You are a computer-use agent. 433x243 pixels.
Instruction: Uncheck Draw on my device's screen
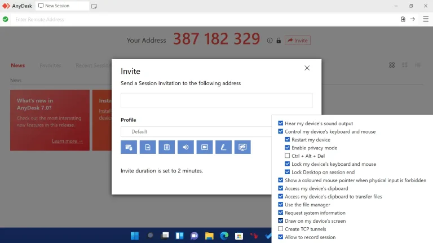pos(281,220)
